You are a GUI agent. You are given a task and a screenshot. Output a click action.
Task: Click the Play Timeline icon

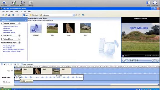(18, 64)
